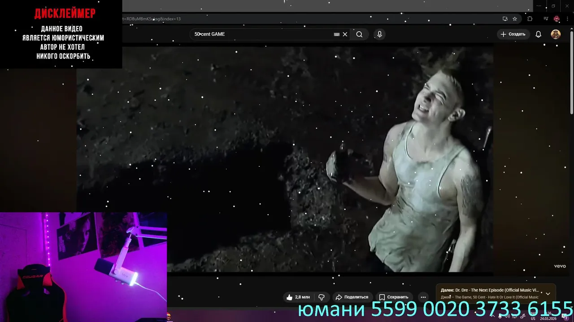Open the browser extensions puzzle icon
Viewport: 574px width, 322px height.
coord(530,19)
